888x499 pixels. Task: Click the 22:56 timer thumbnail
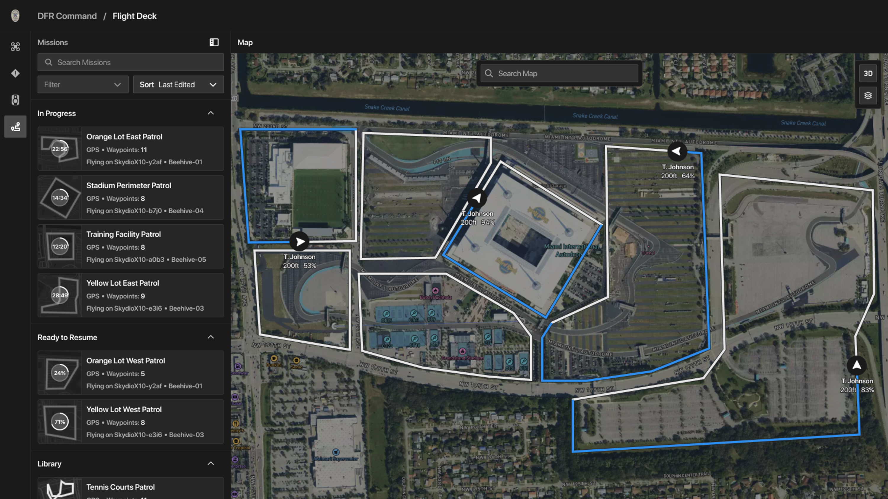point(59,149)
